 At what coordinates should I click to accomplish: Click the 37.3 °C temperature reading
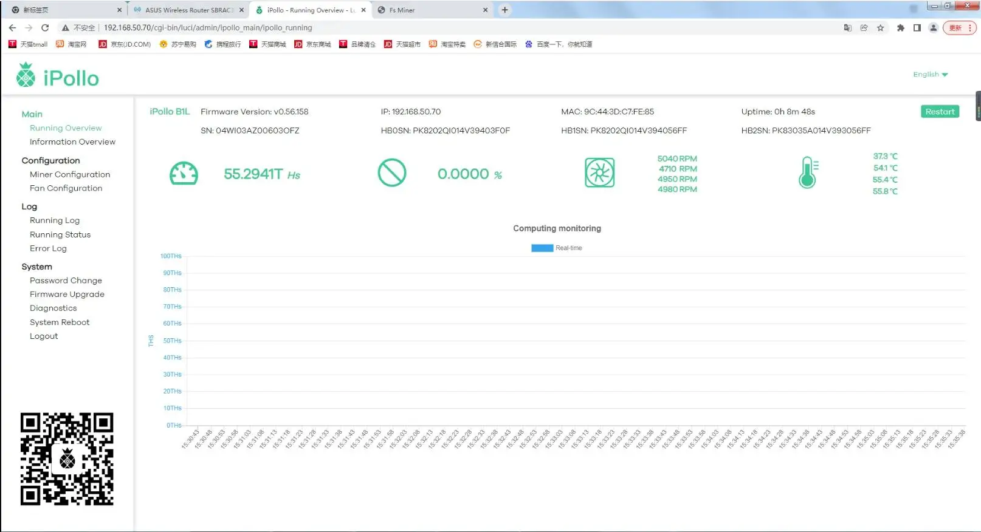point(885,156)
